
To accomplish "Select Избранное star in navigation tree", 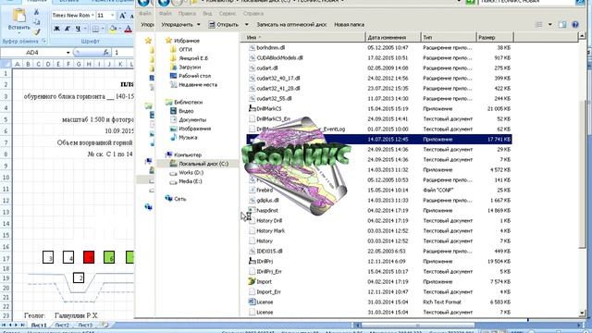I will click(x=168, y=41).
